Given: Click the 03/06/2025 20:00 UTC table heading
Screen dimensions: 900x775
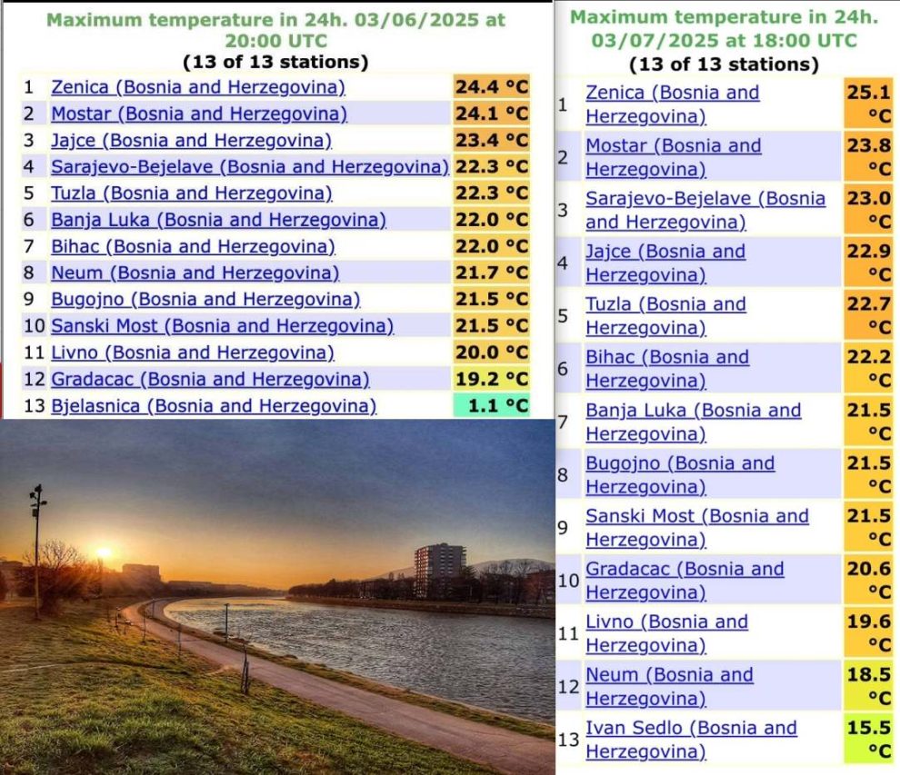Looking at the screenshot, I should [x=275, y=30].
